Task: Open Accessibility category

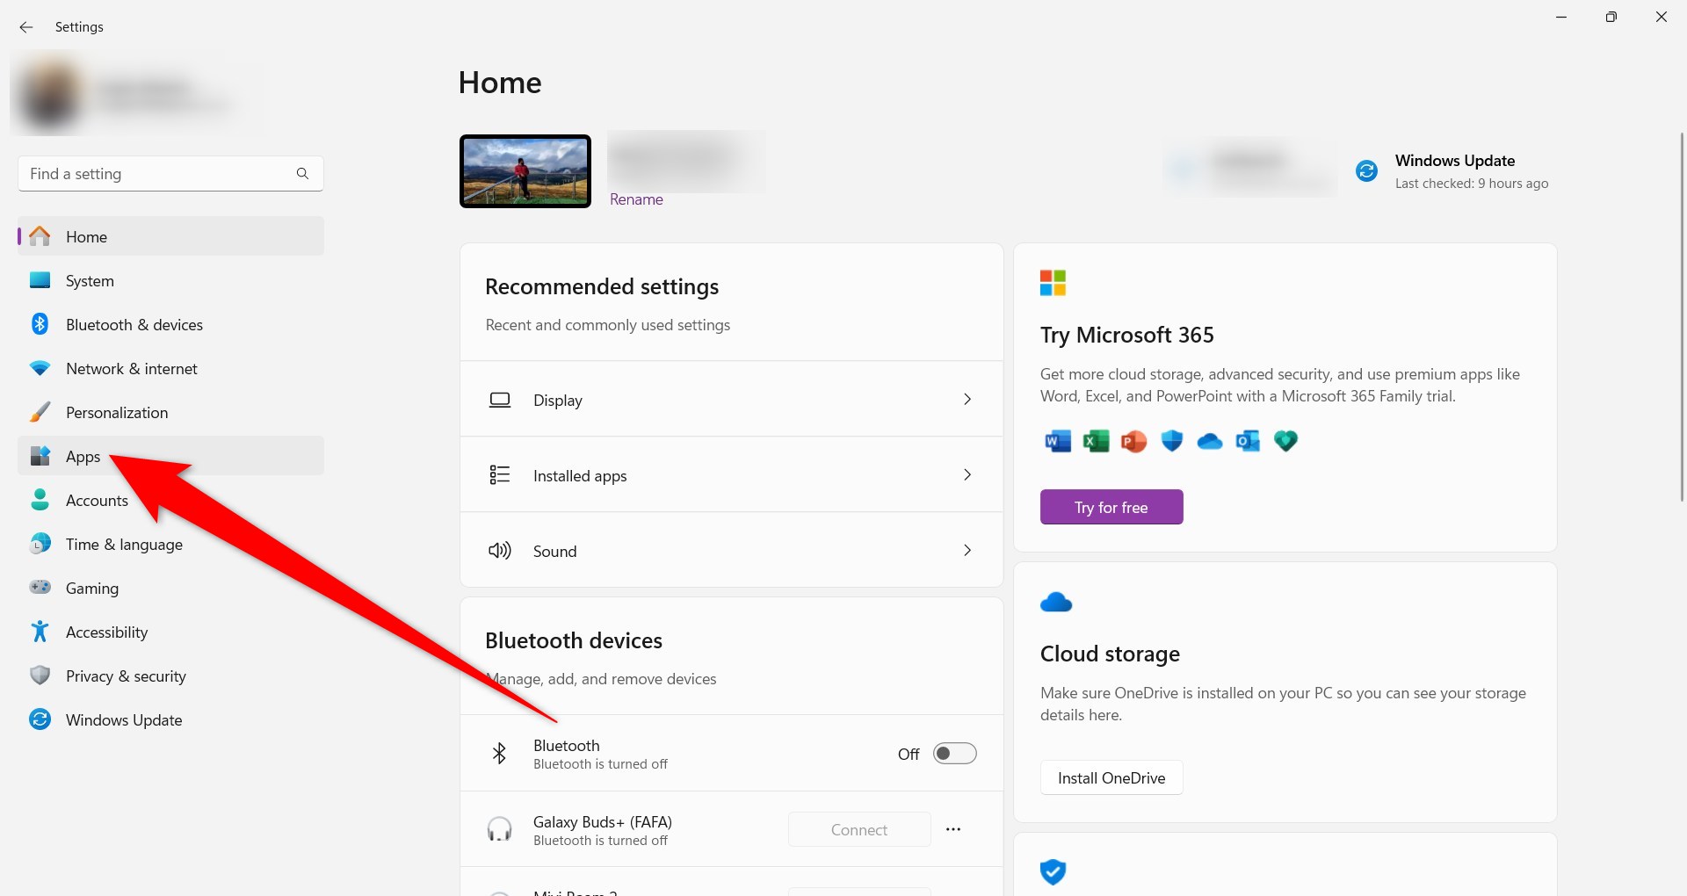Action: [x=170, y=632]
